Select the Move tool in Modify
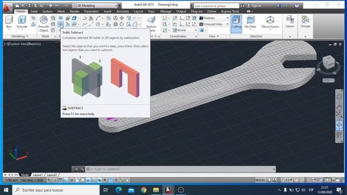The height and width of the screenshot is (195, 347). pos(121,18)
